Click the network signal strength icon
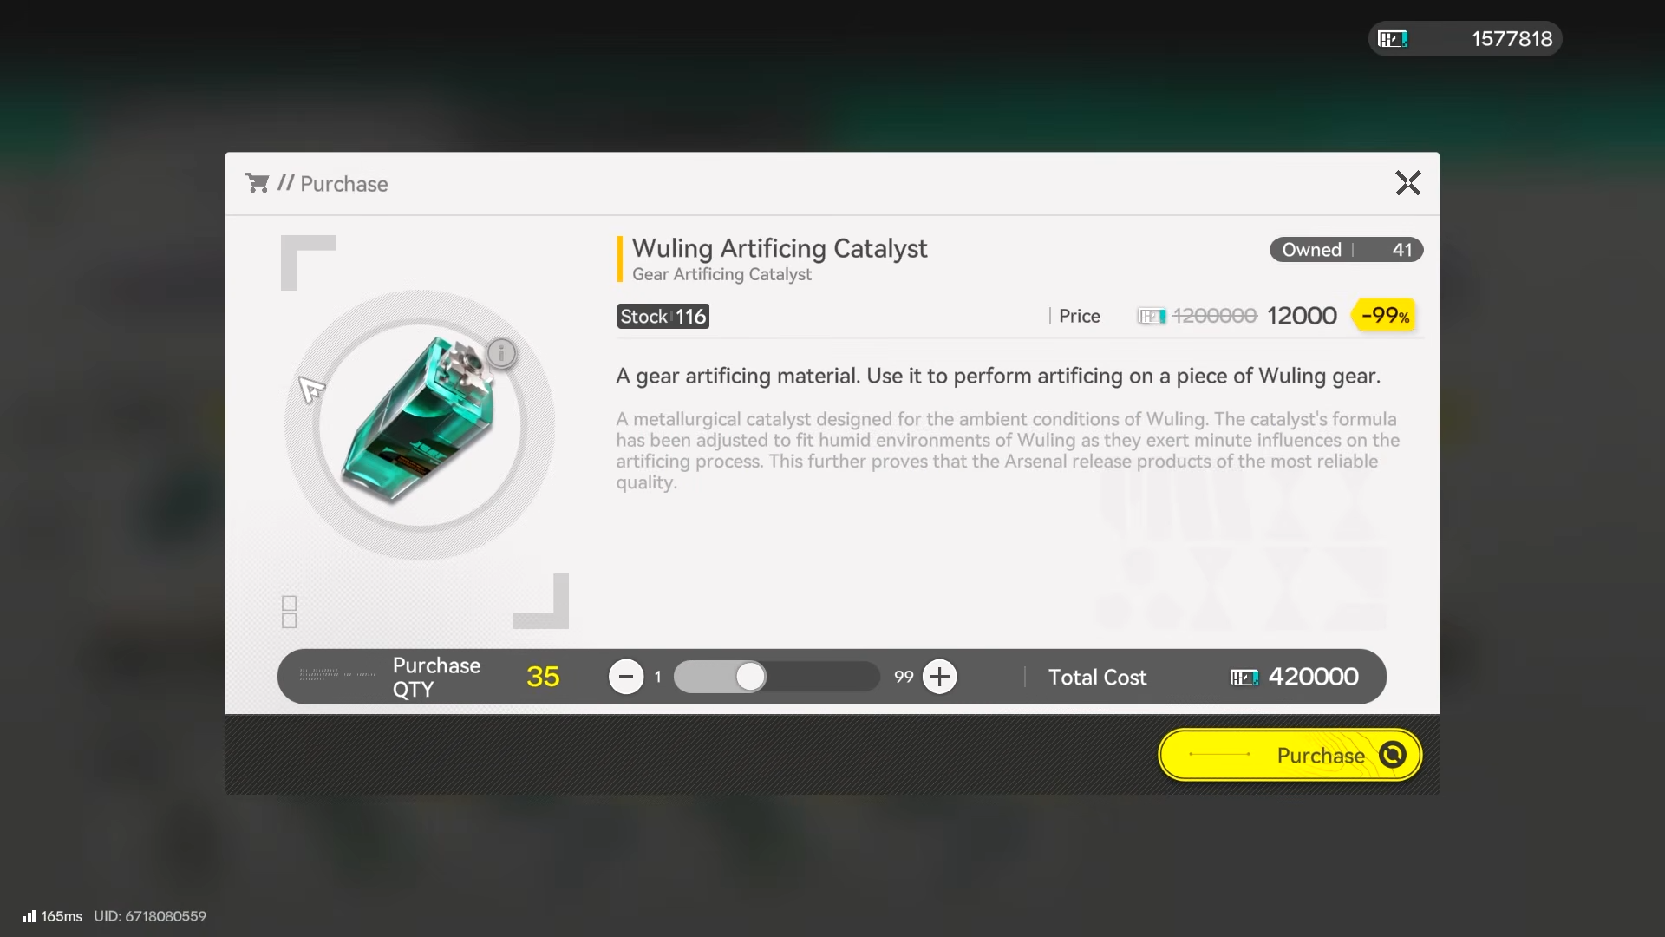 [29, 916]
